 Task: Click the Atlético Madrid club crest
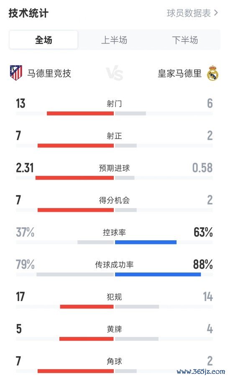[16, 73]
